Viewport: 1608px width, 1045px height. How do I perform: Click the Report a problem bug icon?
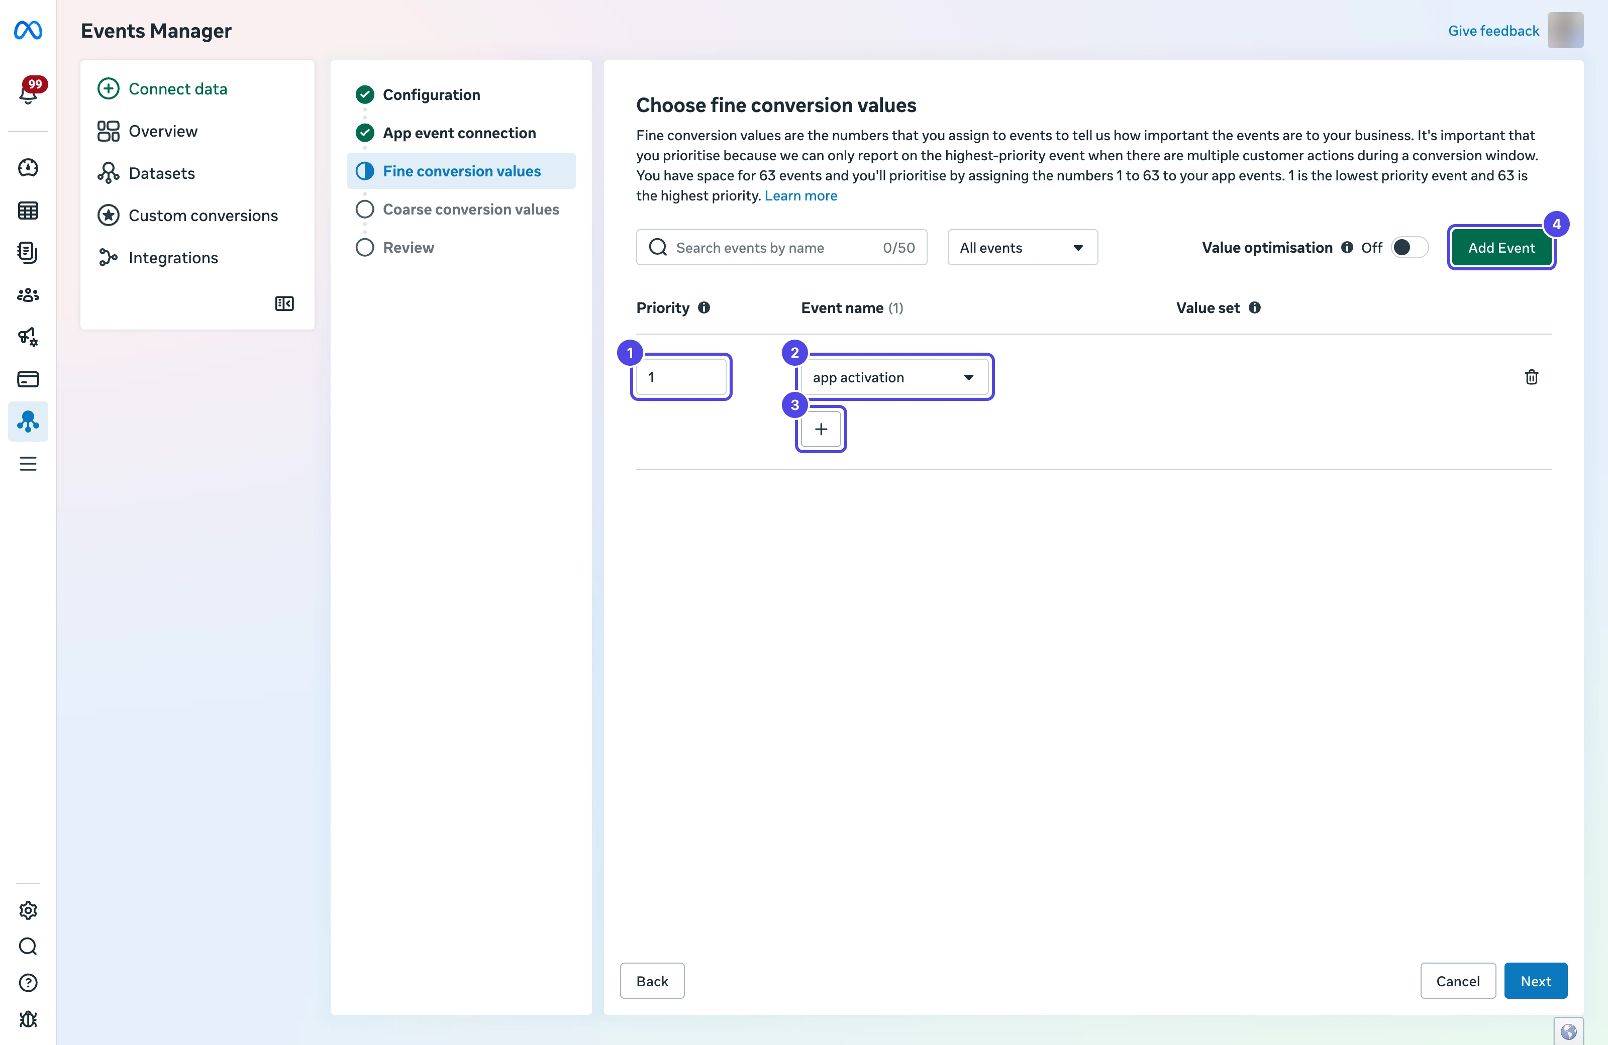[28, 1019]
